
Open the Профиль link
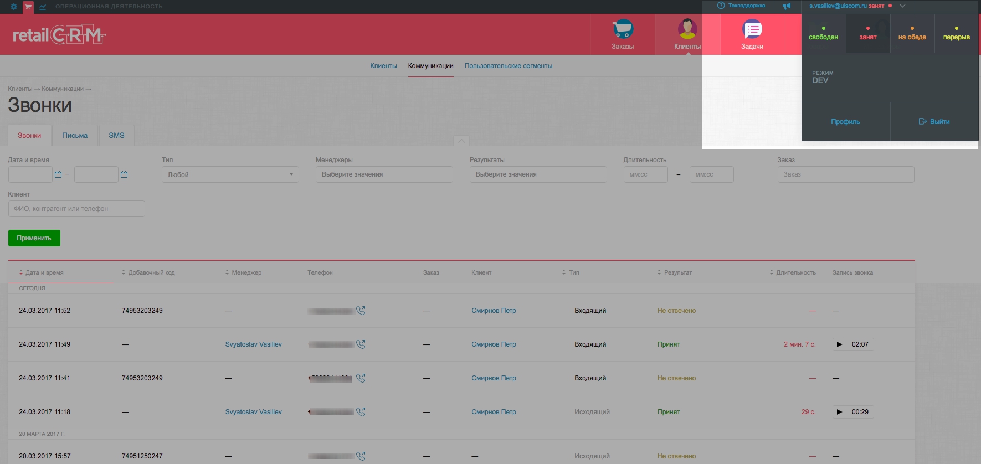click(845, 122)
